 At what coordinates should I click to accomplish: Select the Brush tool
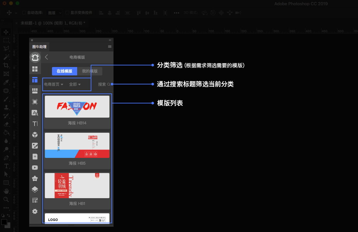(x=6, y=99)
